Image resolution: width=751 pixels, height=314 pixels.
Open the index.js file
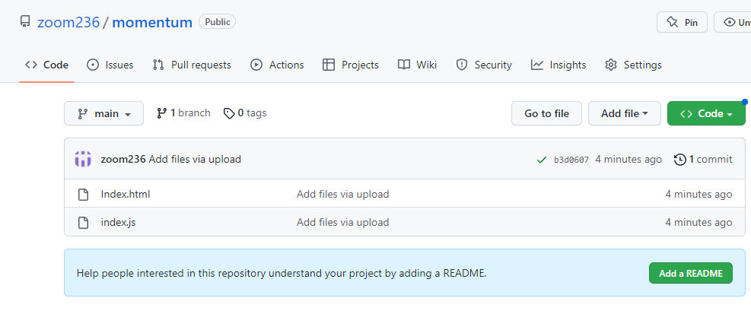point(118,222)
